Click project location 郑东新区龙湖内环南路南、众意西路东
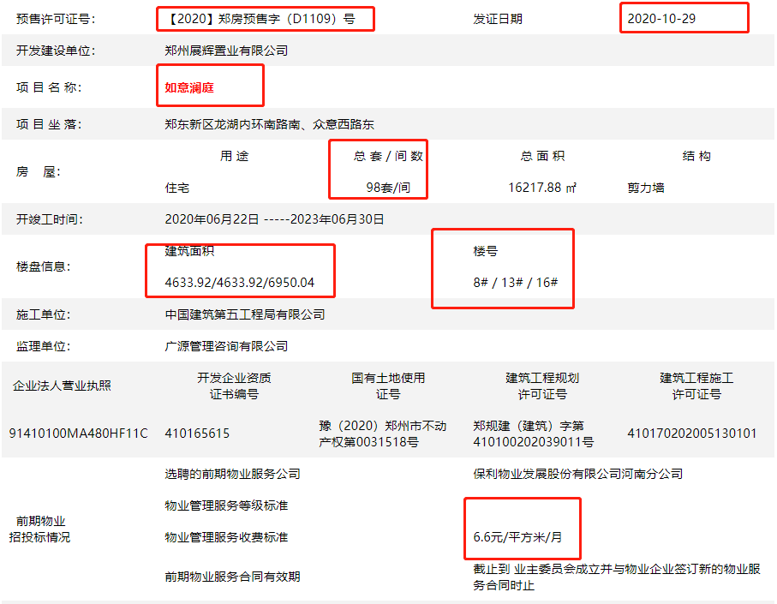 pyautogui.click(x=269, y=124)
